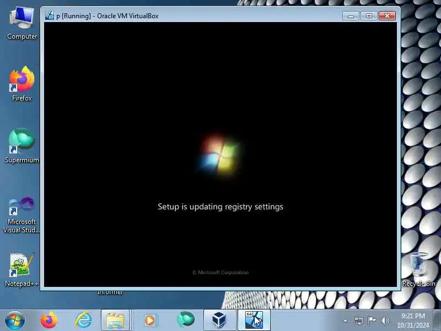
Task: Show hidden system tray icons
Action: 346,321
